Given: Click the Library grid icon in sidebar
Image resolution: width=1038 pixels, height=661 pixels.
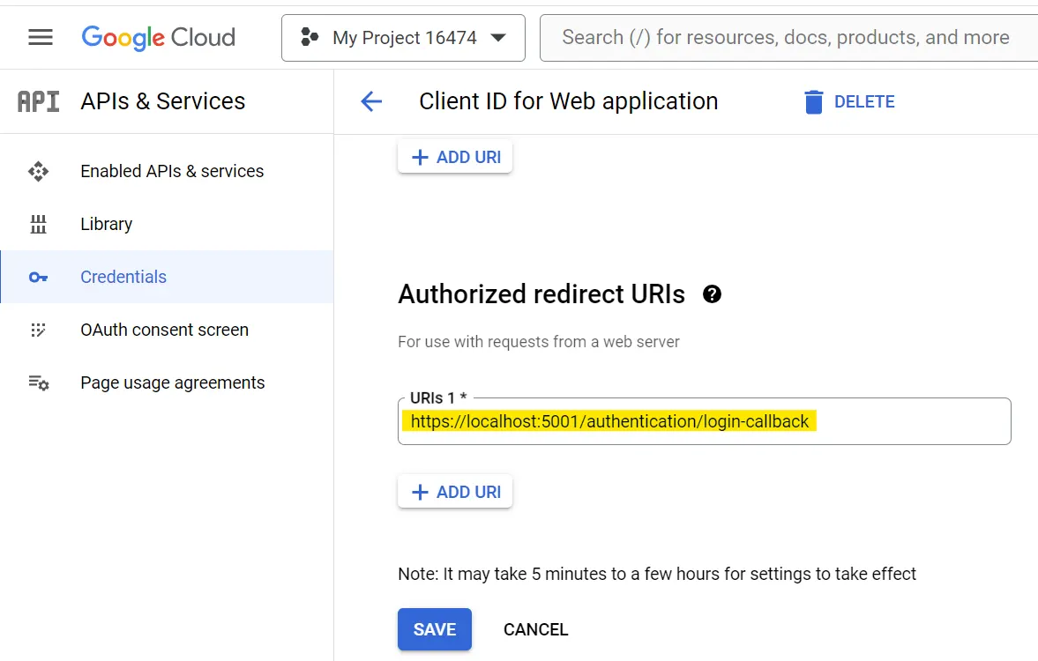Looking at the screenshot, I should coord(39,224).
